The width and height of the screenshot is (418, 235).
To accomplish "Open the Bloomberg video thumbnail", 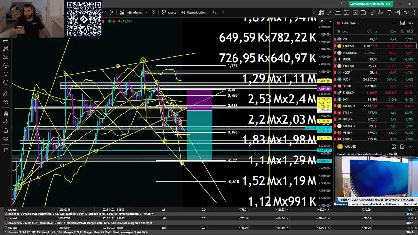I will 376,181.
